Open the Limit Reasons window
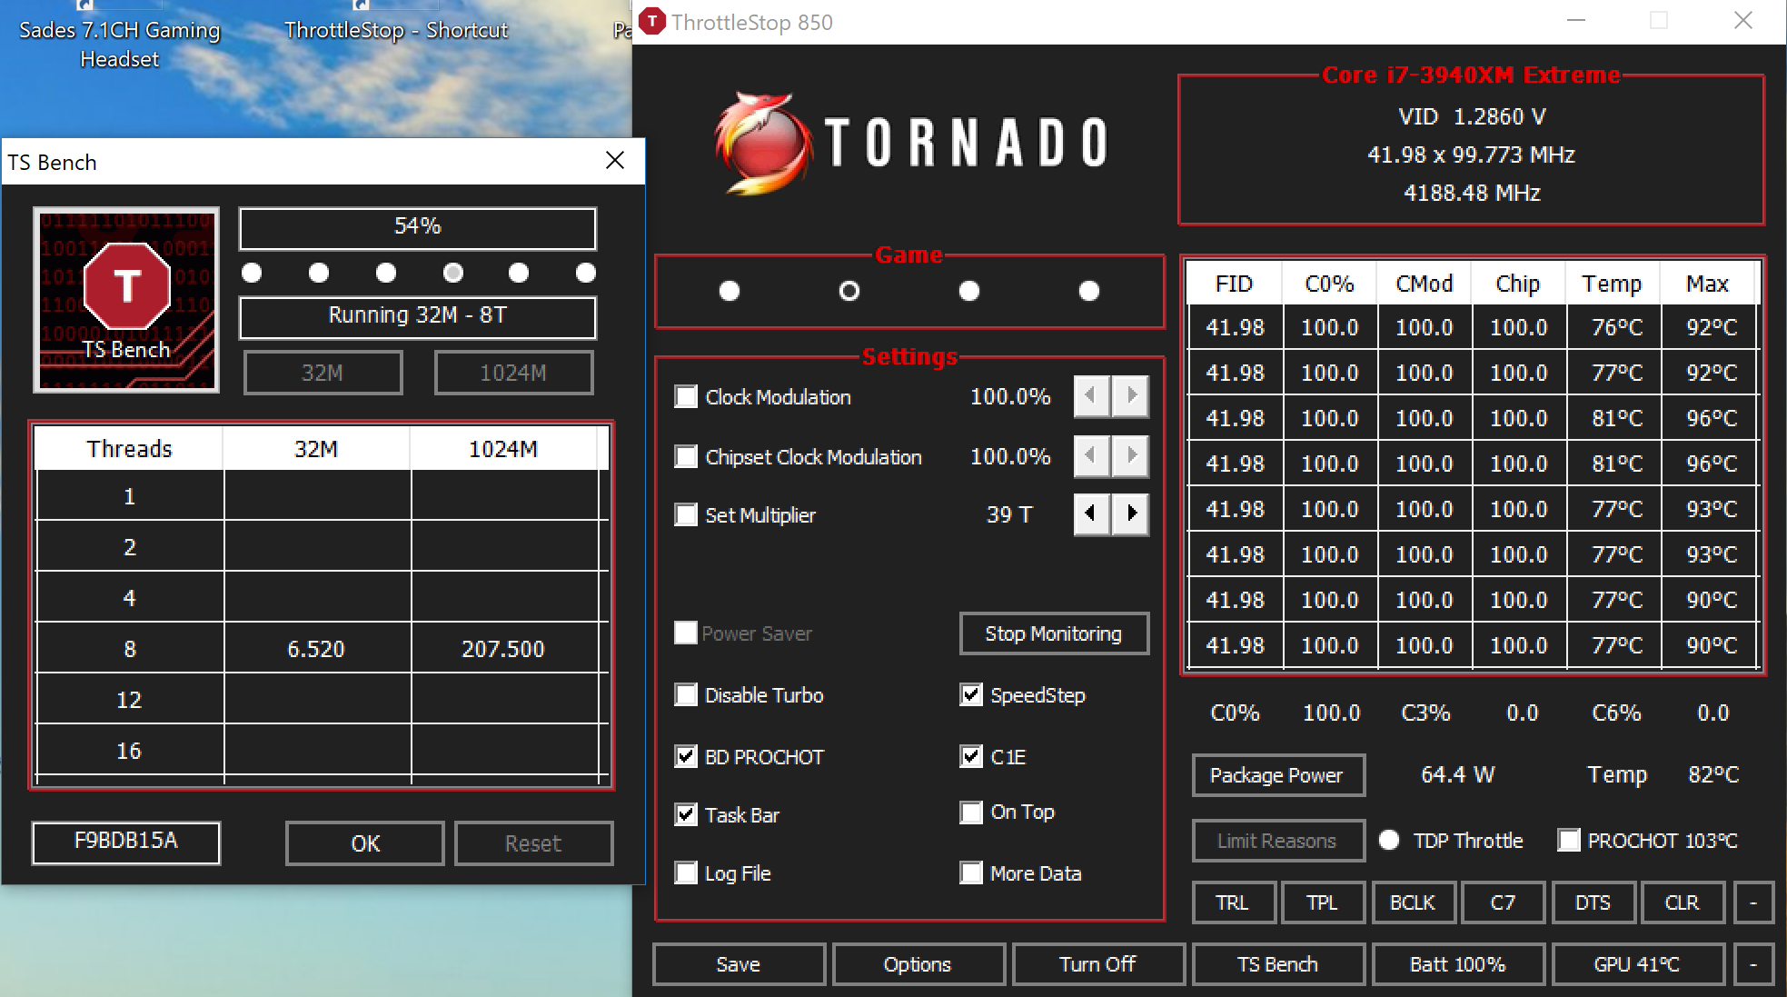The width and height of the screenshot is (1787, 997). click(1276, 841)
